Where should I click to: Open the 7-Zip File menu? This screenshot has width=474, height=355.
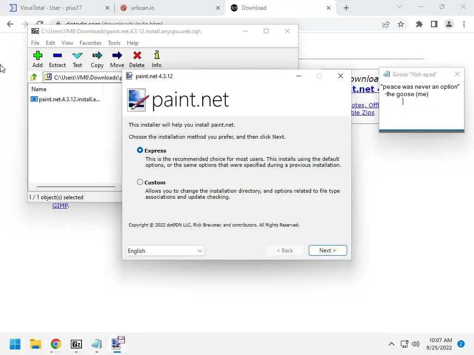(x=35, y=43)
